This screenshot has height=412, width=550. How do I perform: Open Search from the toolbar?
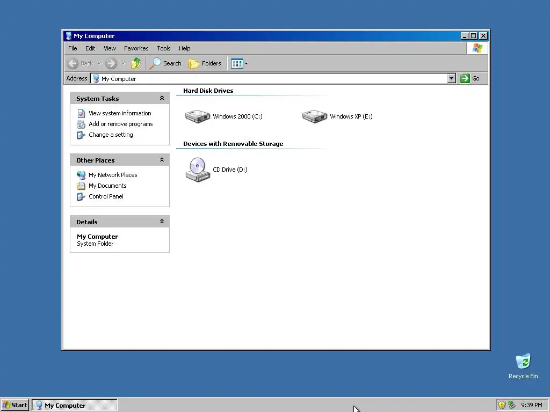point(165,63)
